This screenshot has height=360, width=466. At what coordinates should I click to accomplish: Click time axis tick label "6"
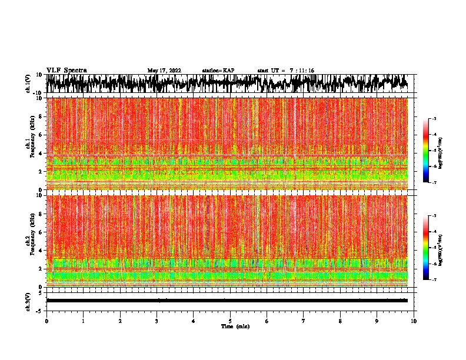coord(267,321)
